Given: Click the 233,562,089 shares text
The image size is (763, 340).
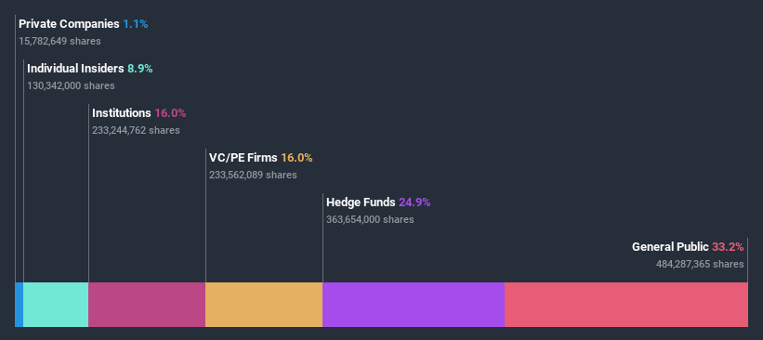Looking at the screenshot, I should [x=253, y=175].
